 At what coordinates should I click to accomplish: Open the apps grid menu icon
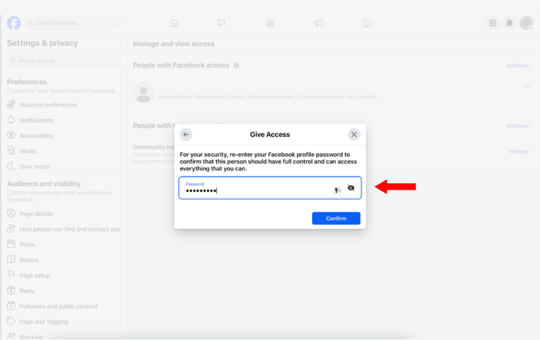pos(493,23)
